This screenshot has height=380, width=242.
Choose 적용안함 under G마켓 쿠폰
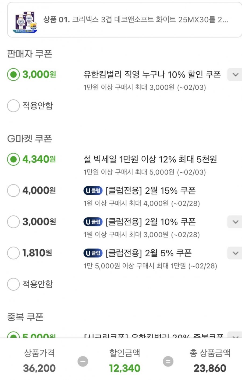click(13, 284)
